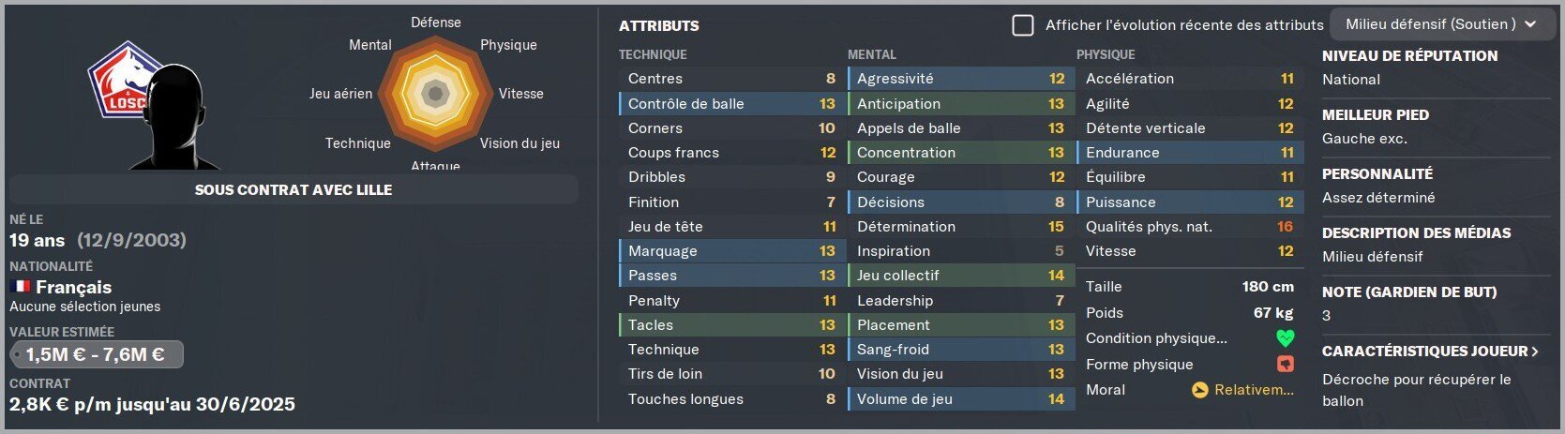1565x434 pixels.
Task: Click Sous contrat avec Lille banner
Action: point(293,189)
